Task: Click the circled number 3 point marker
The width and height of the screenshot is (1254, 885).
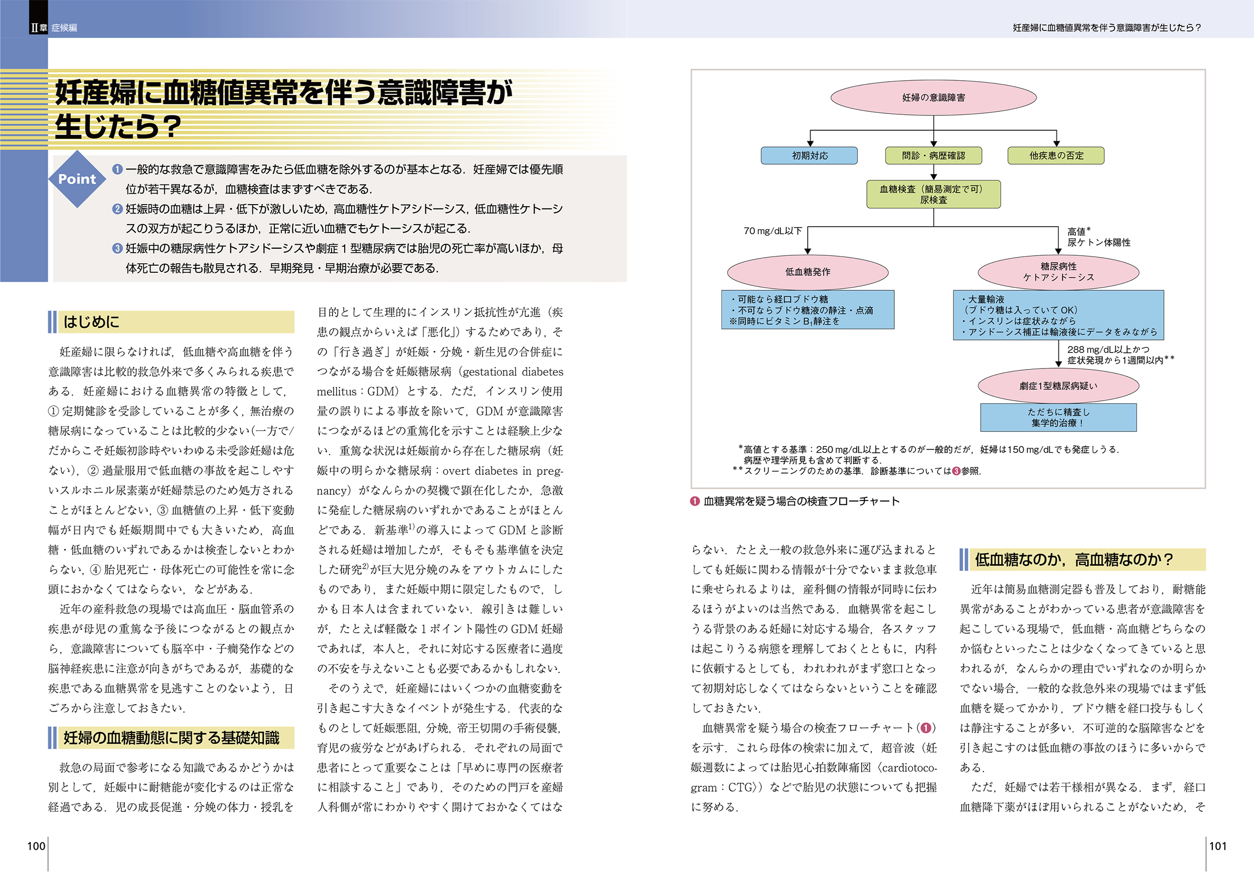Action: pyautogui.click(x=117, y=248)
